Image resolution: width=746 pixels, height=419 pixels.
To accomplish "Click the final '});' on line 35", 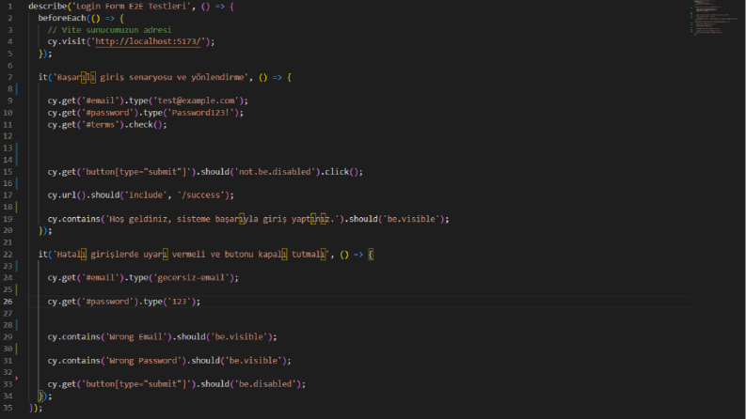I will pos(36,408).
